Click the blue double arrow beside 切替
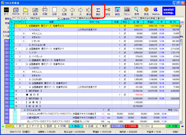The width and height of the screenshot is (186, 135). [183, 126]
